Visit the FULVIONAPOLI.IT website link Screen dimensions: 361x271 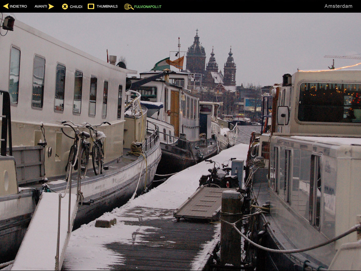coord(148,7)
